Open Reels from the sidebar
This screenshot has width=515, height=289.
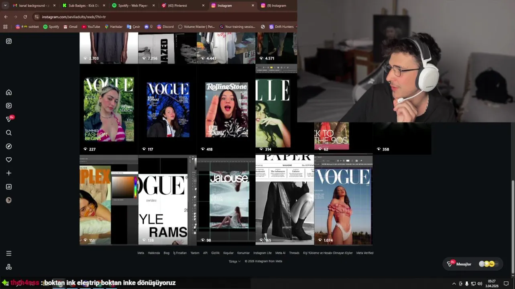click(9, 106)
